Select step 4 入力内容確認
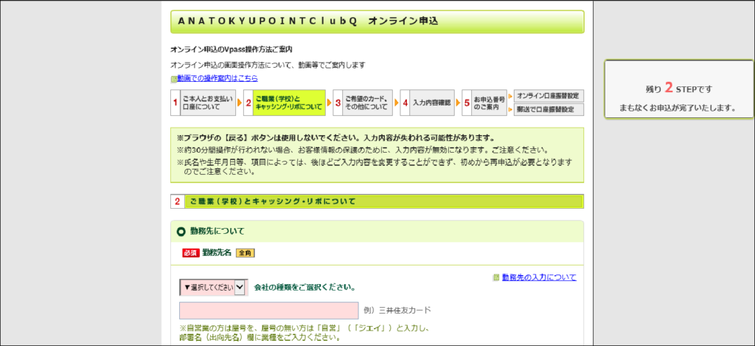This screenshot has width=755, height=346. [427, 103]
